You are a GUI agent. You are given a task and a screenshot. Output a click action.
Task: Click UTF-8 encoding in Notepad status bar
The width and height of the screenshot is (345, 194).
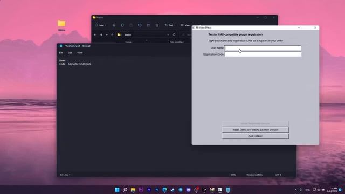pos(278,175)
